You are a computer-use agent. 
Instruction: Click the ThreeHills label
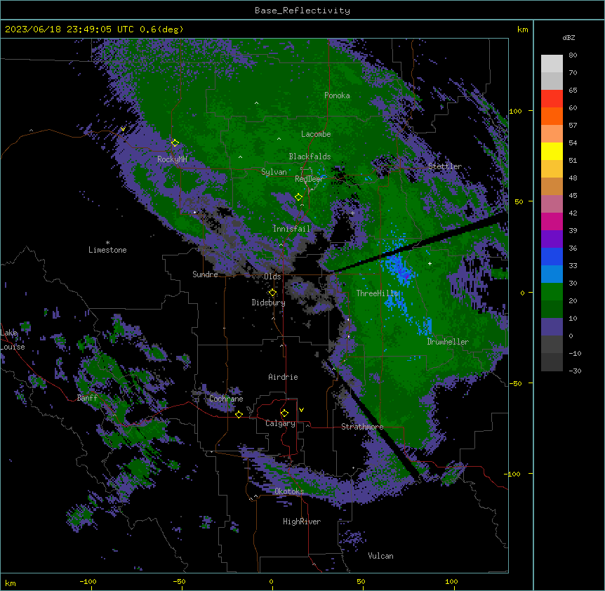(x=377, y=293)
